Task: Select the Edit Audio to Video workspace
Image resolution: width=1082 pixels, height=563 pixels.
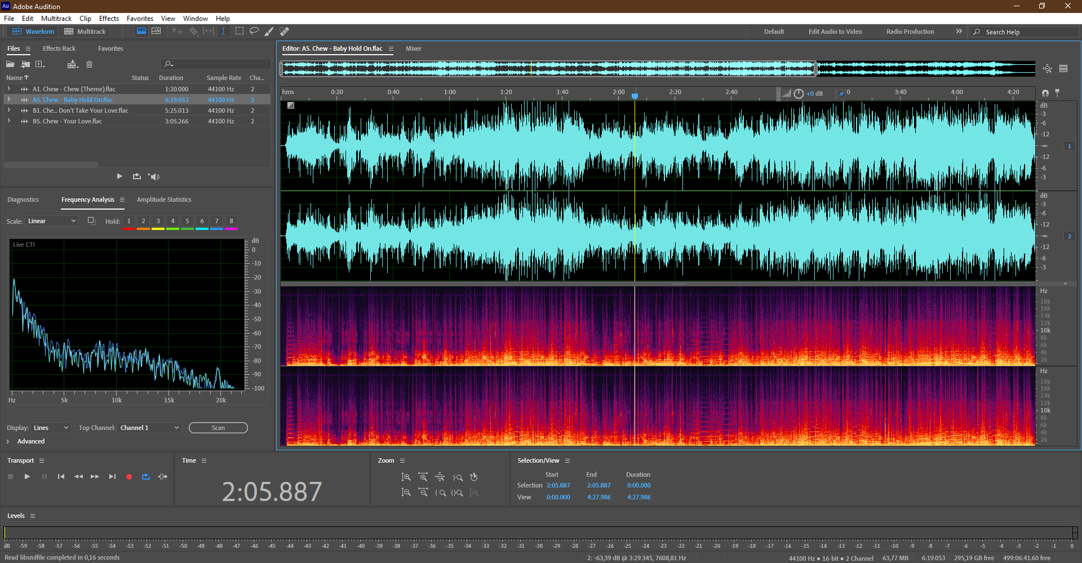Action: pos(835,32)
